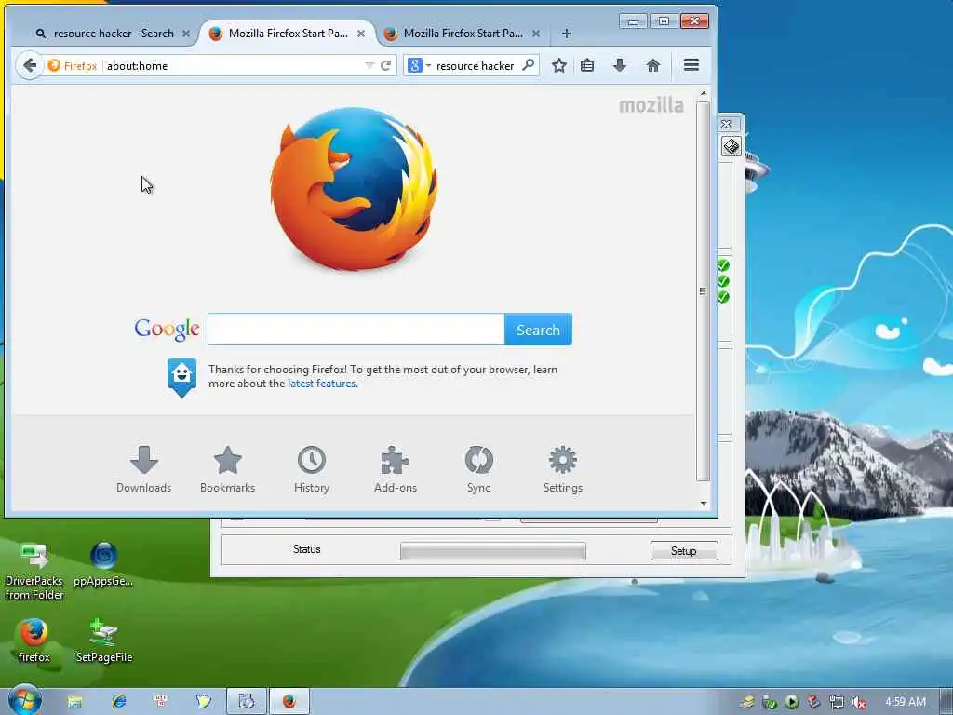Click the Setup button in background window

[684, 551]
